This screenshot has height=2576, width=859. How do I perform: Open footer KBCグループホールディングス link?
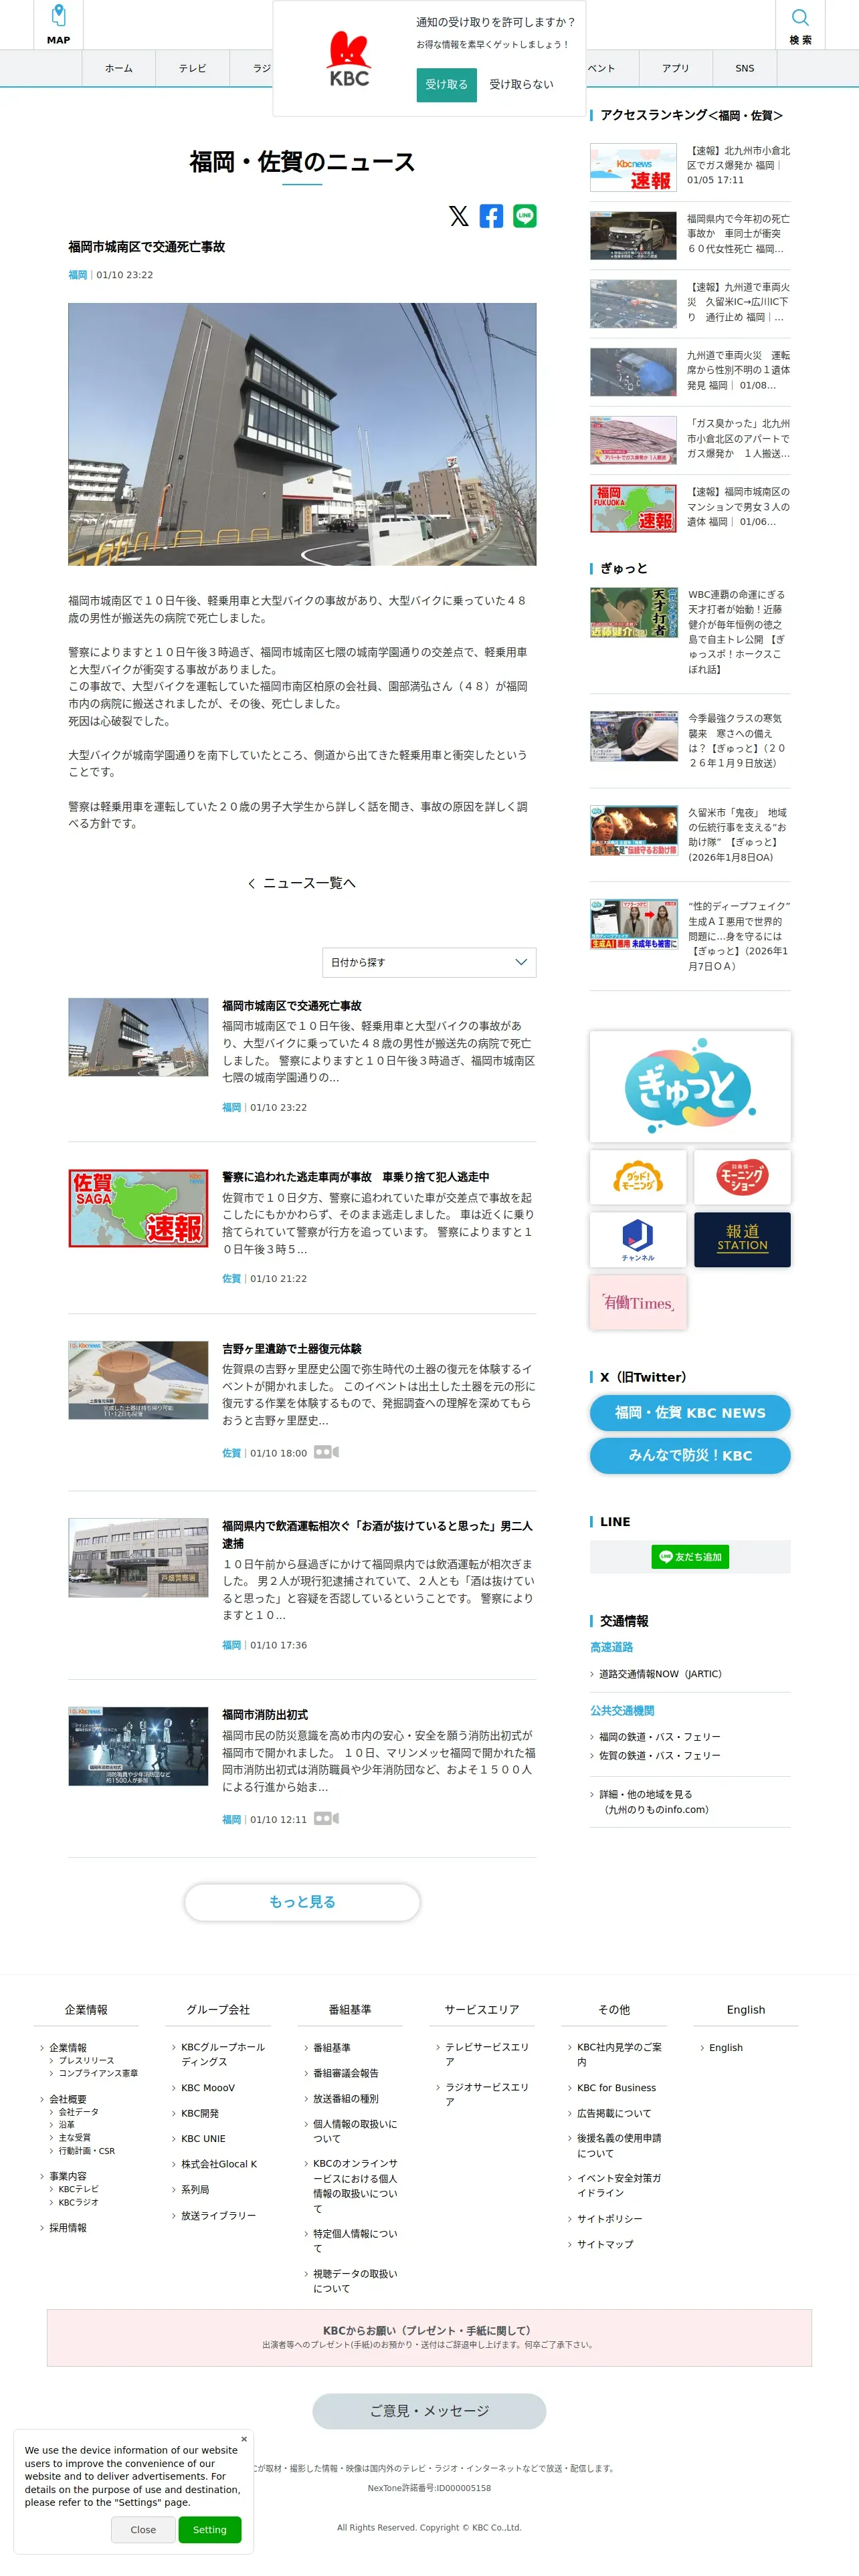coord(223,2054)
